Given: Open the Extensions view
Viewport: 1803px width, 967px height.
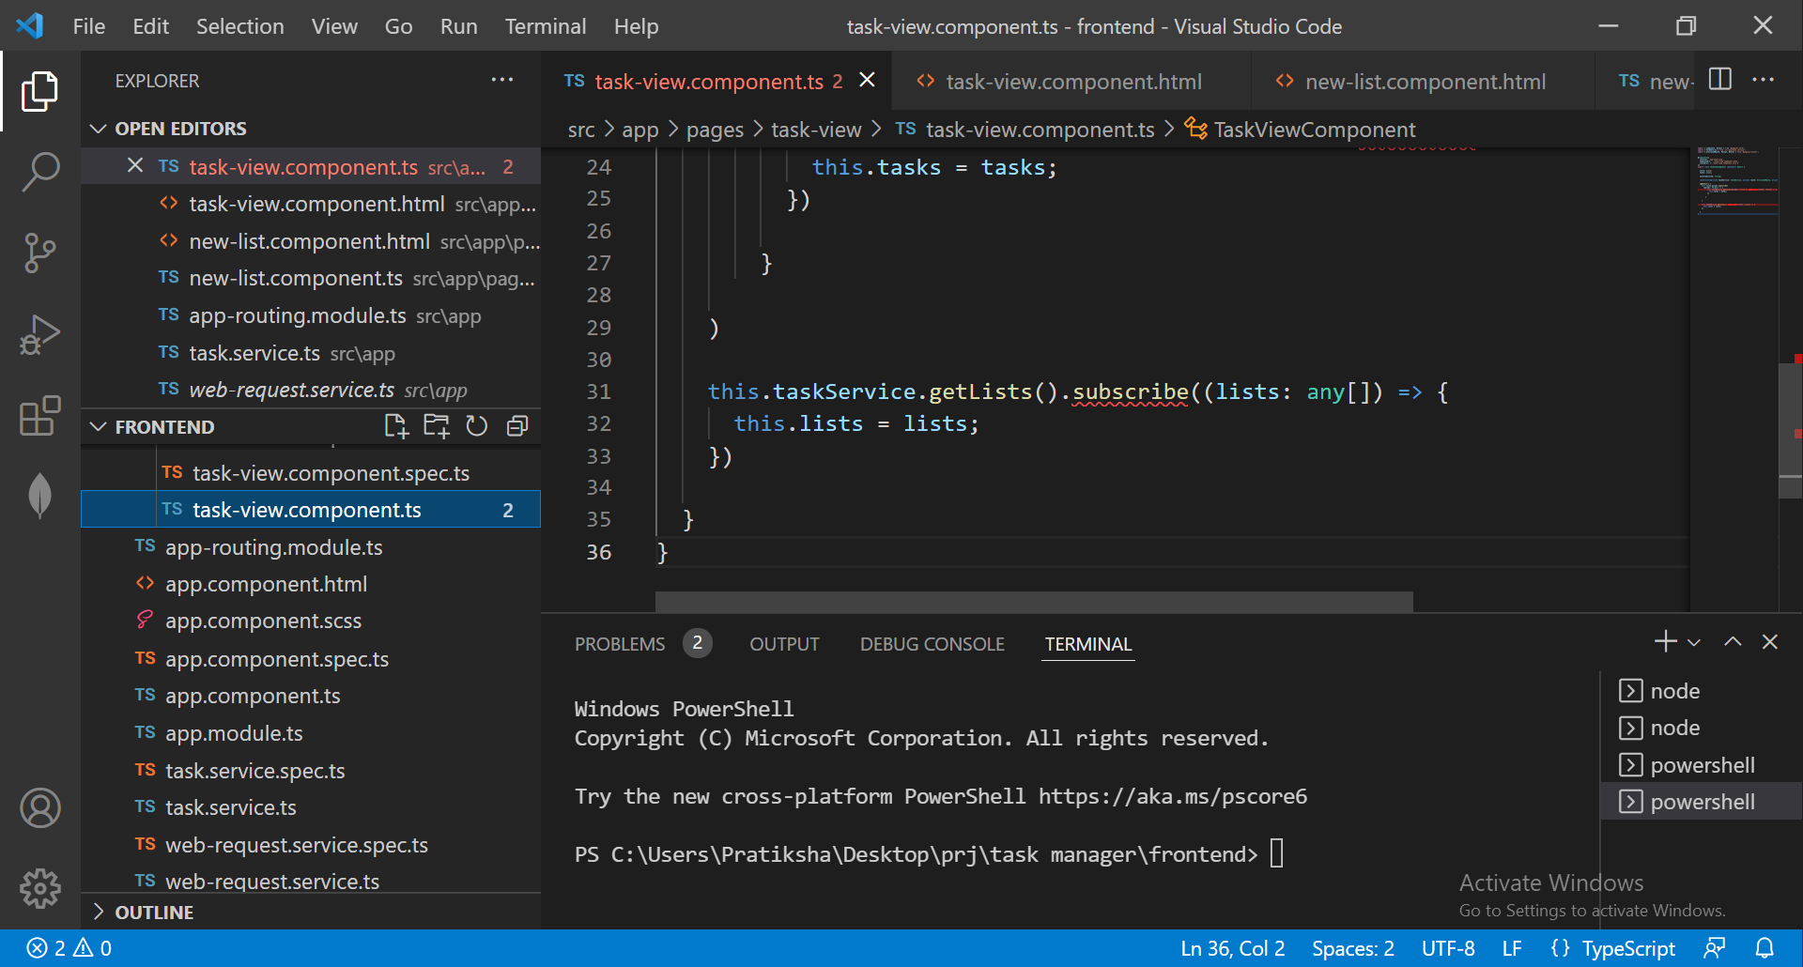Looking at the screenshot, I should click(40, 415).
